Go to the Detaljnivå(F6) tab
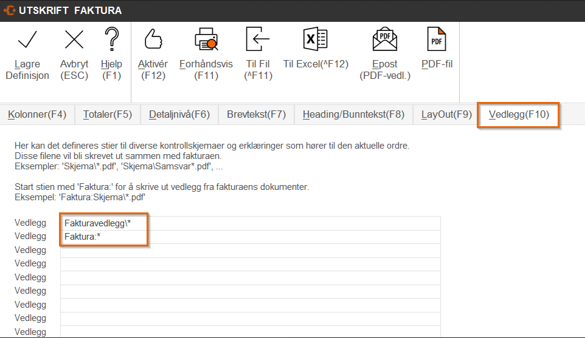This screenshot has height=338, width=585. pos(179,115)
